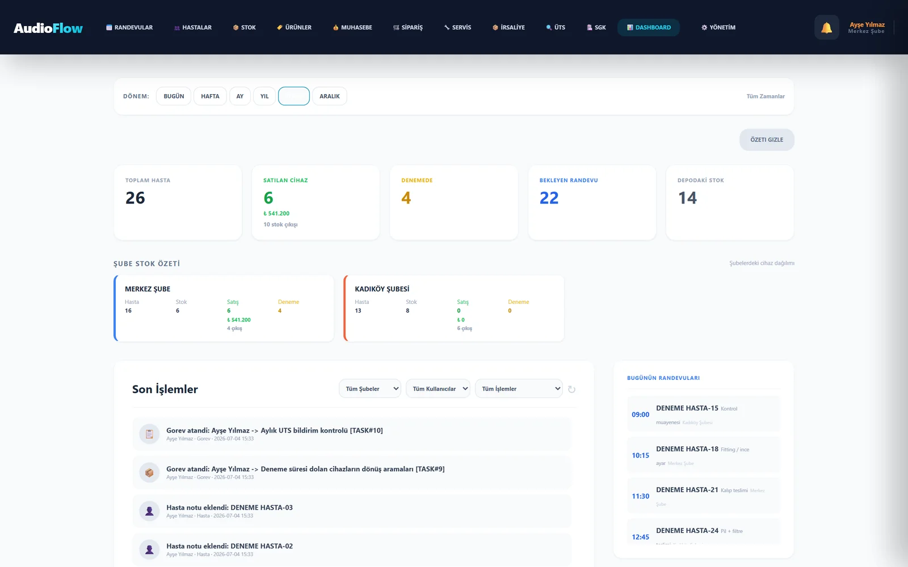Open Yönetim settings menu
908x567 pixels.
(718, 27)
